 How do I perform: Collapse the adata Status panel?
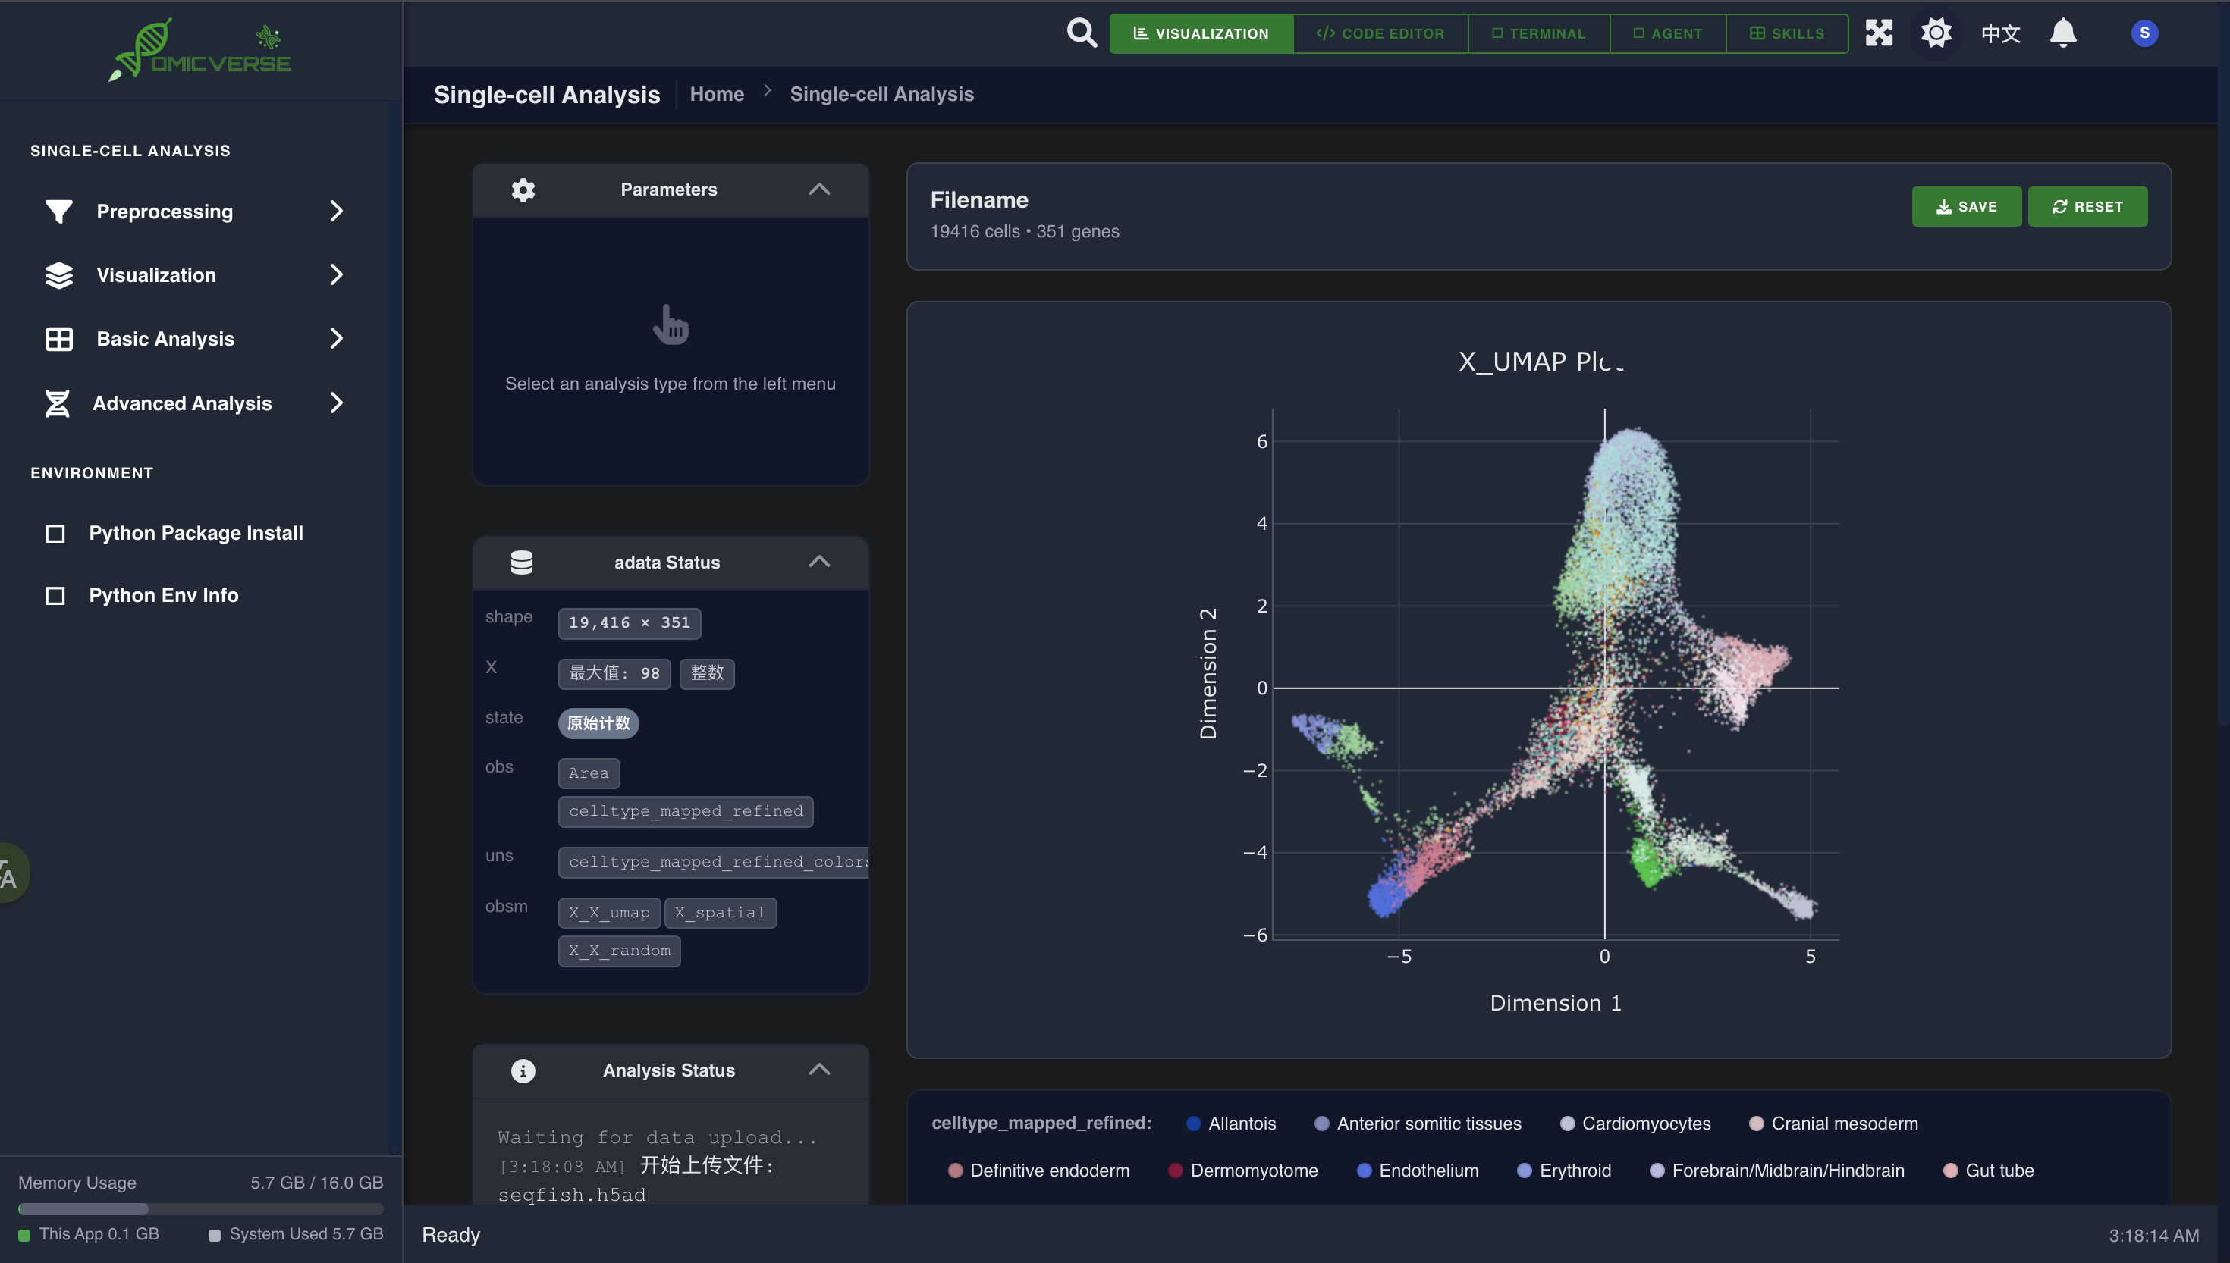(x=819, y=562)
